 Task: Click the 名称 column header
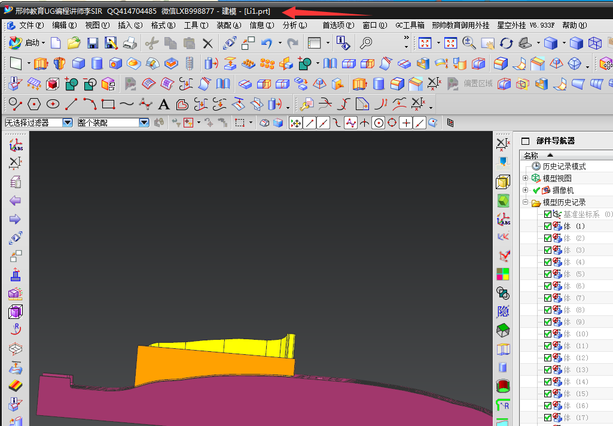531,155
